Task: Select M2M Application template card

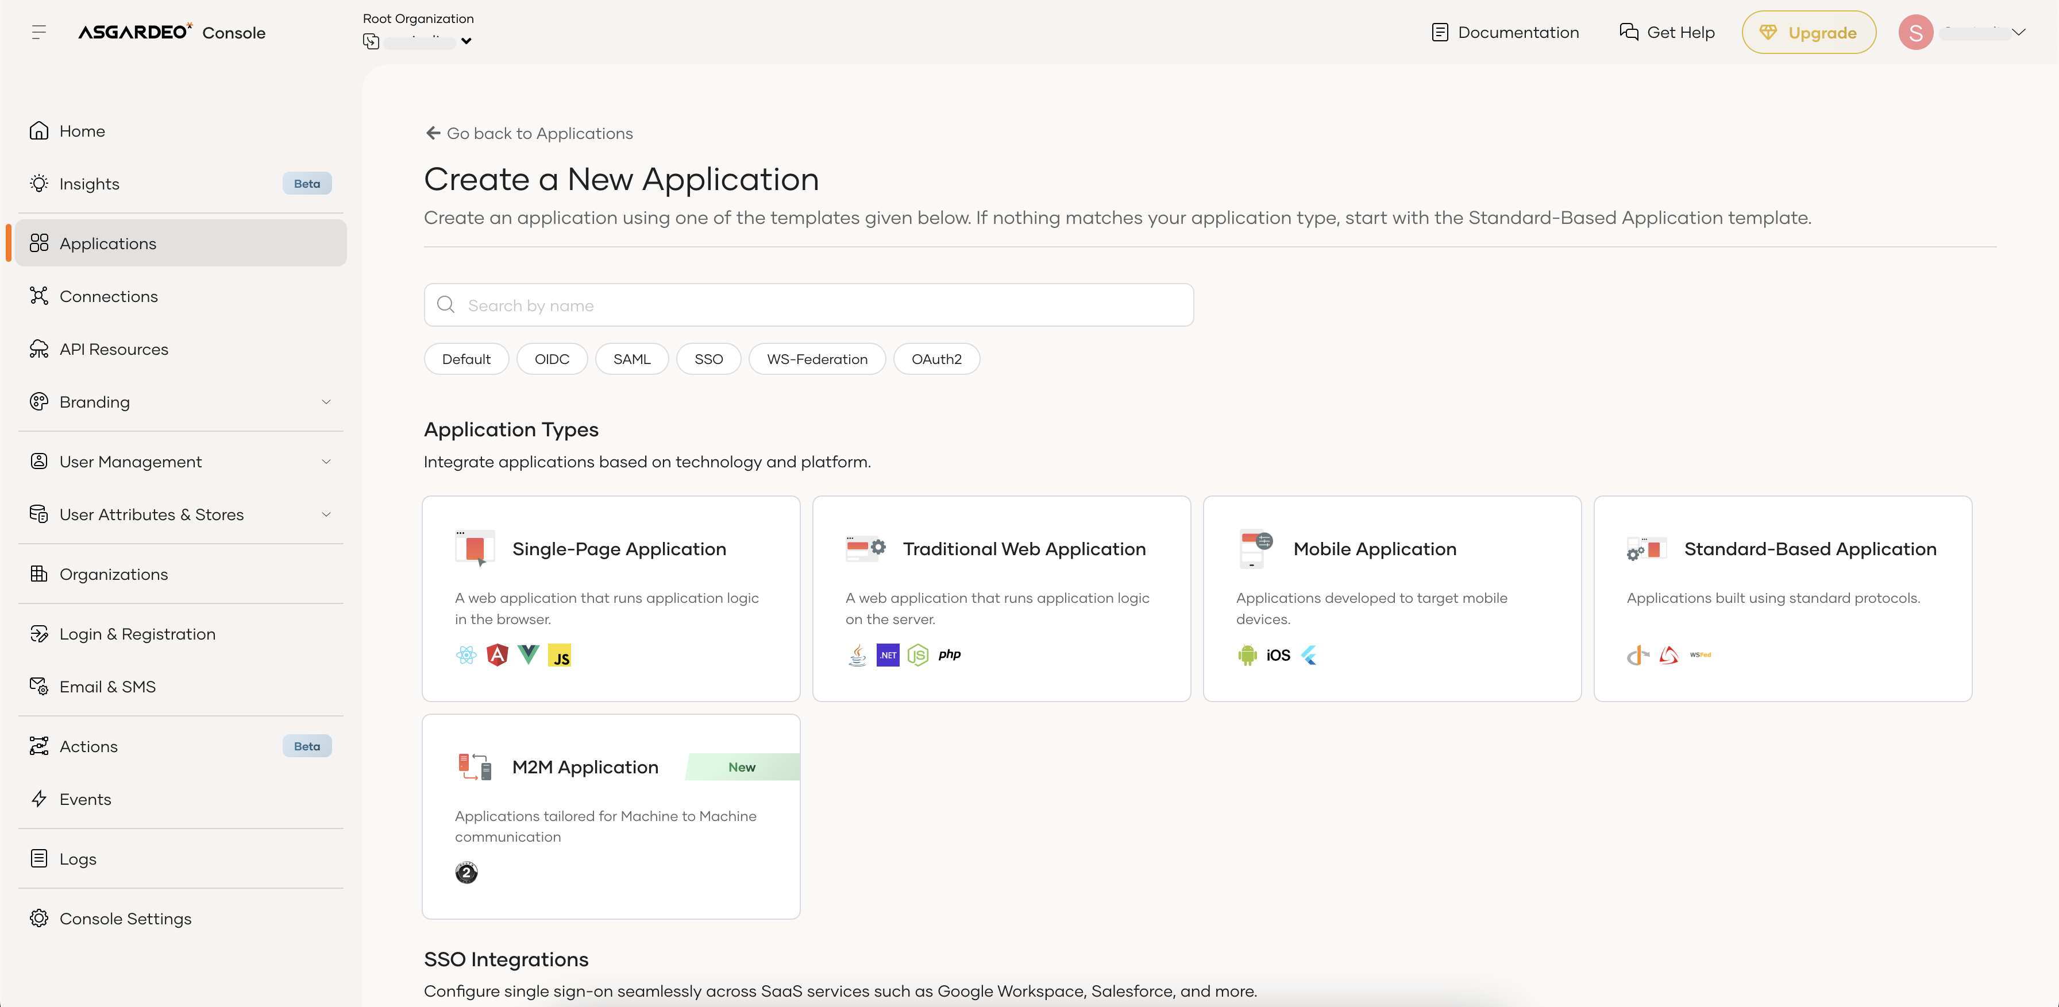Action: (x=611, y=817)
